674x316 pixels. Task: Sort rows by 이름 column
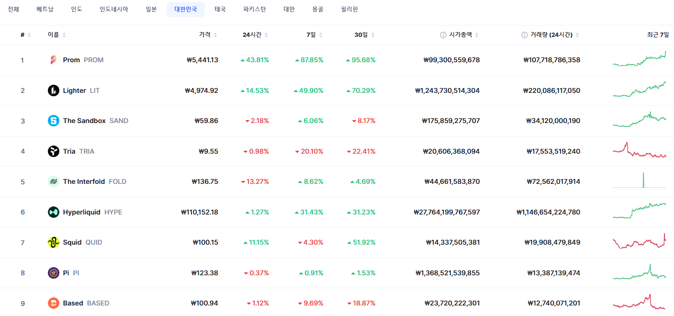click(57, 35)
